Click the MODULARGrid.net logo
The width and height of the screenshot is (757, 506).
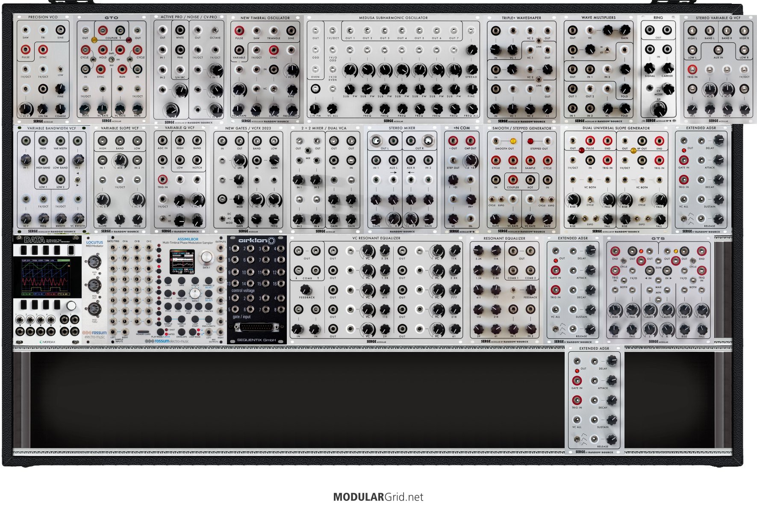378,497
